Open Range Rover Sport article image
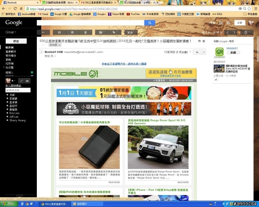259x207 pixels. coord(158,147)
